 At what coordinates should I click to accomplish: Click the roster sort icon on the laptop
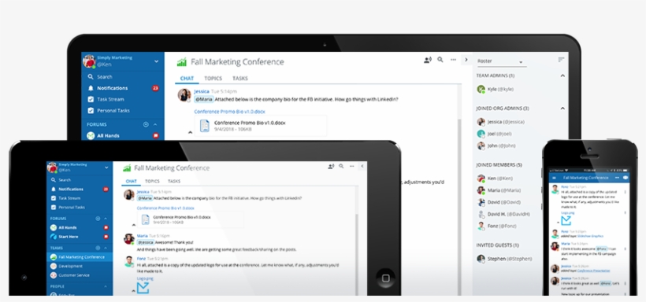coord(561,60)
